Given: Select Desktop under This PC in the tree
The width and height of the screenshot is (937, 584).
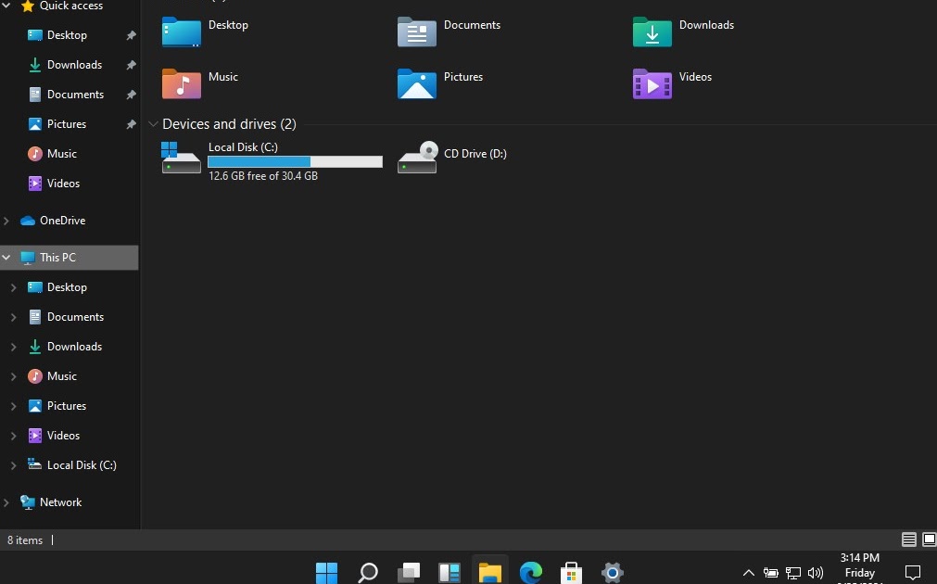Looking at the screenshot, I should click(67, 287).
